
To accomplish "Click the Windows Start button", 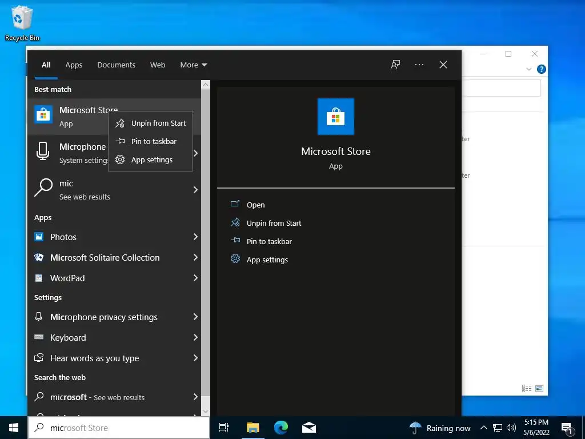I will (x=14, y=428).
